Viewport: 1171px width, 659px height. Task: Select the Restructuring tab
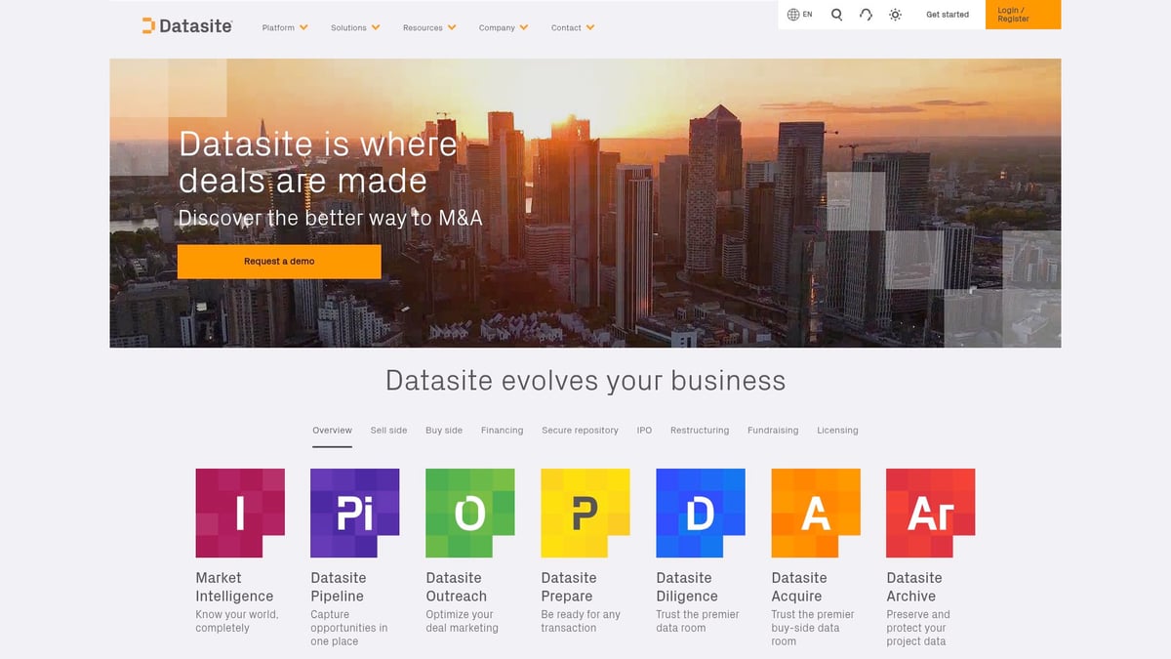700,430
